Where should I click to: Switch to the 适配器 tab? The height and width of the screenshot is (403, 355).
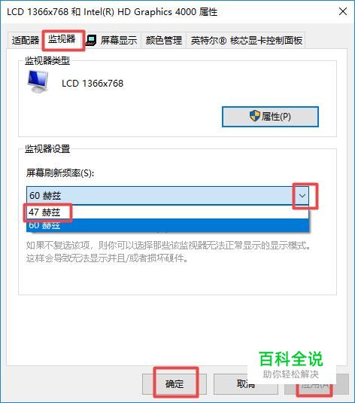pyautogui.click(x=25, y=41)
